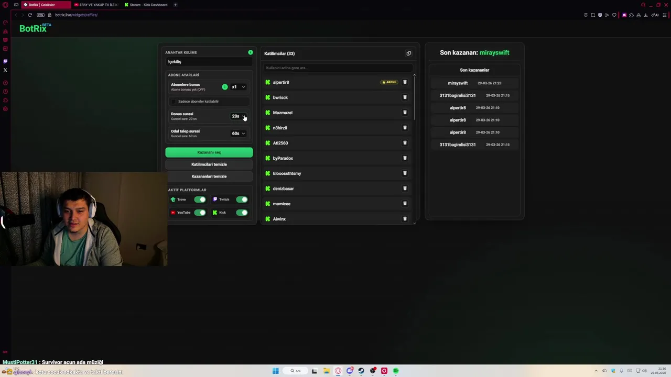Viewport: 671px width, 377px height.
Task: Open Odul talep suresi 60s dropdown
Action: tap(239, 134)
